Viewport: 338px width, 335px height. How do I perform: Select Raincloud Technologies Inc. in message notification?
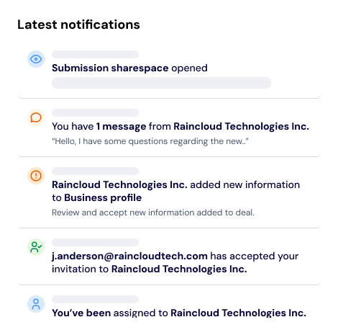241,127
